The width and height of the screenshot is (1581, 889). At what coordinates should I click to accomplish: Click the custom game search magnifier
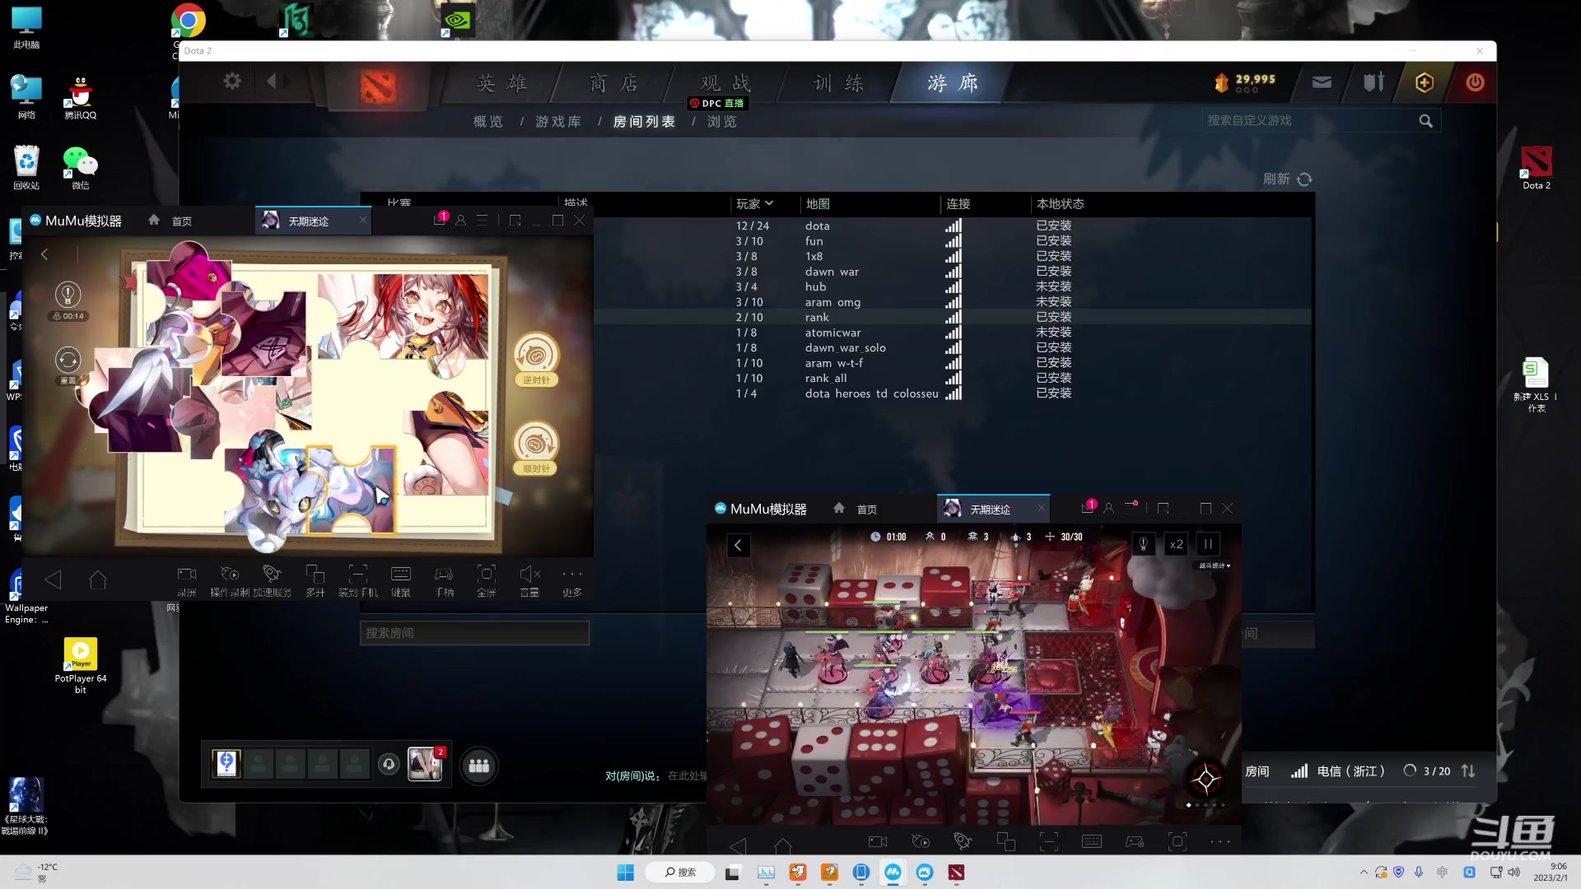point(1426,121)
